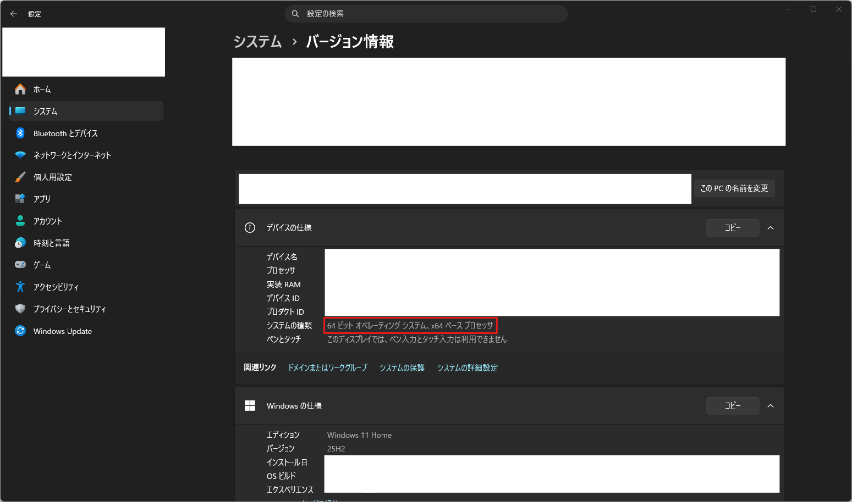Click the back arrow in title bar
The image size is (852, 502).
pyautogui.click(x=14, y=14)
